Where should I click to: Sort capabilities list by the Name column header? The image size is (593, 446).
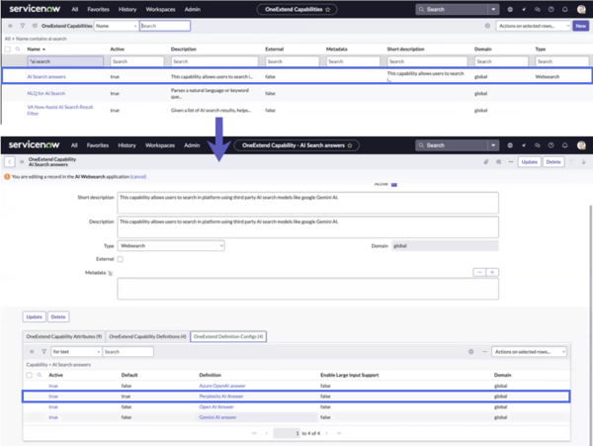(34, 49)
